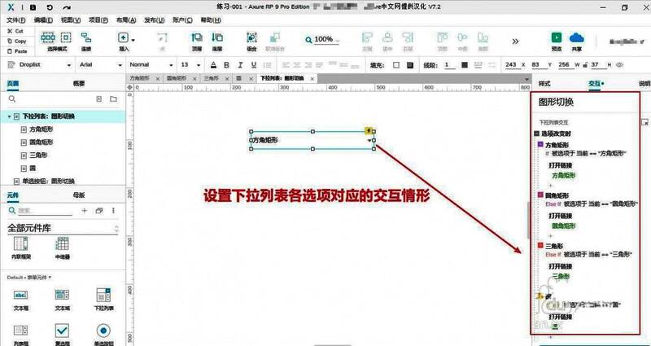
Task: Click the Radio Button (单选按钮) widget
Action: 103,332
